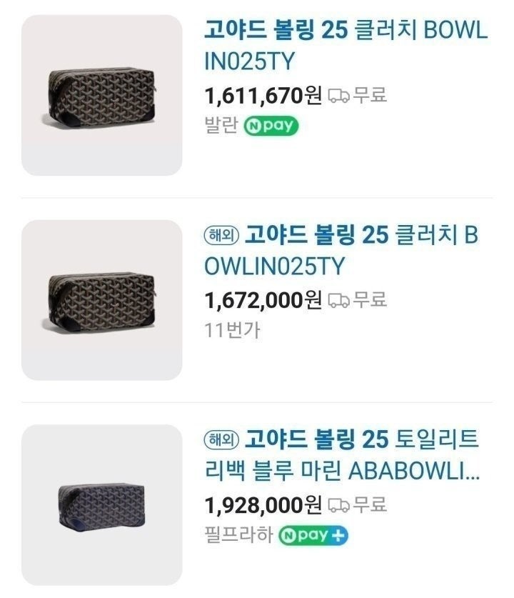This screenshot has width=514, height=598.
Task: Click the 1,611,670원 price
Action: click(x=263, y=95)
